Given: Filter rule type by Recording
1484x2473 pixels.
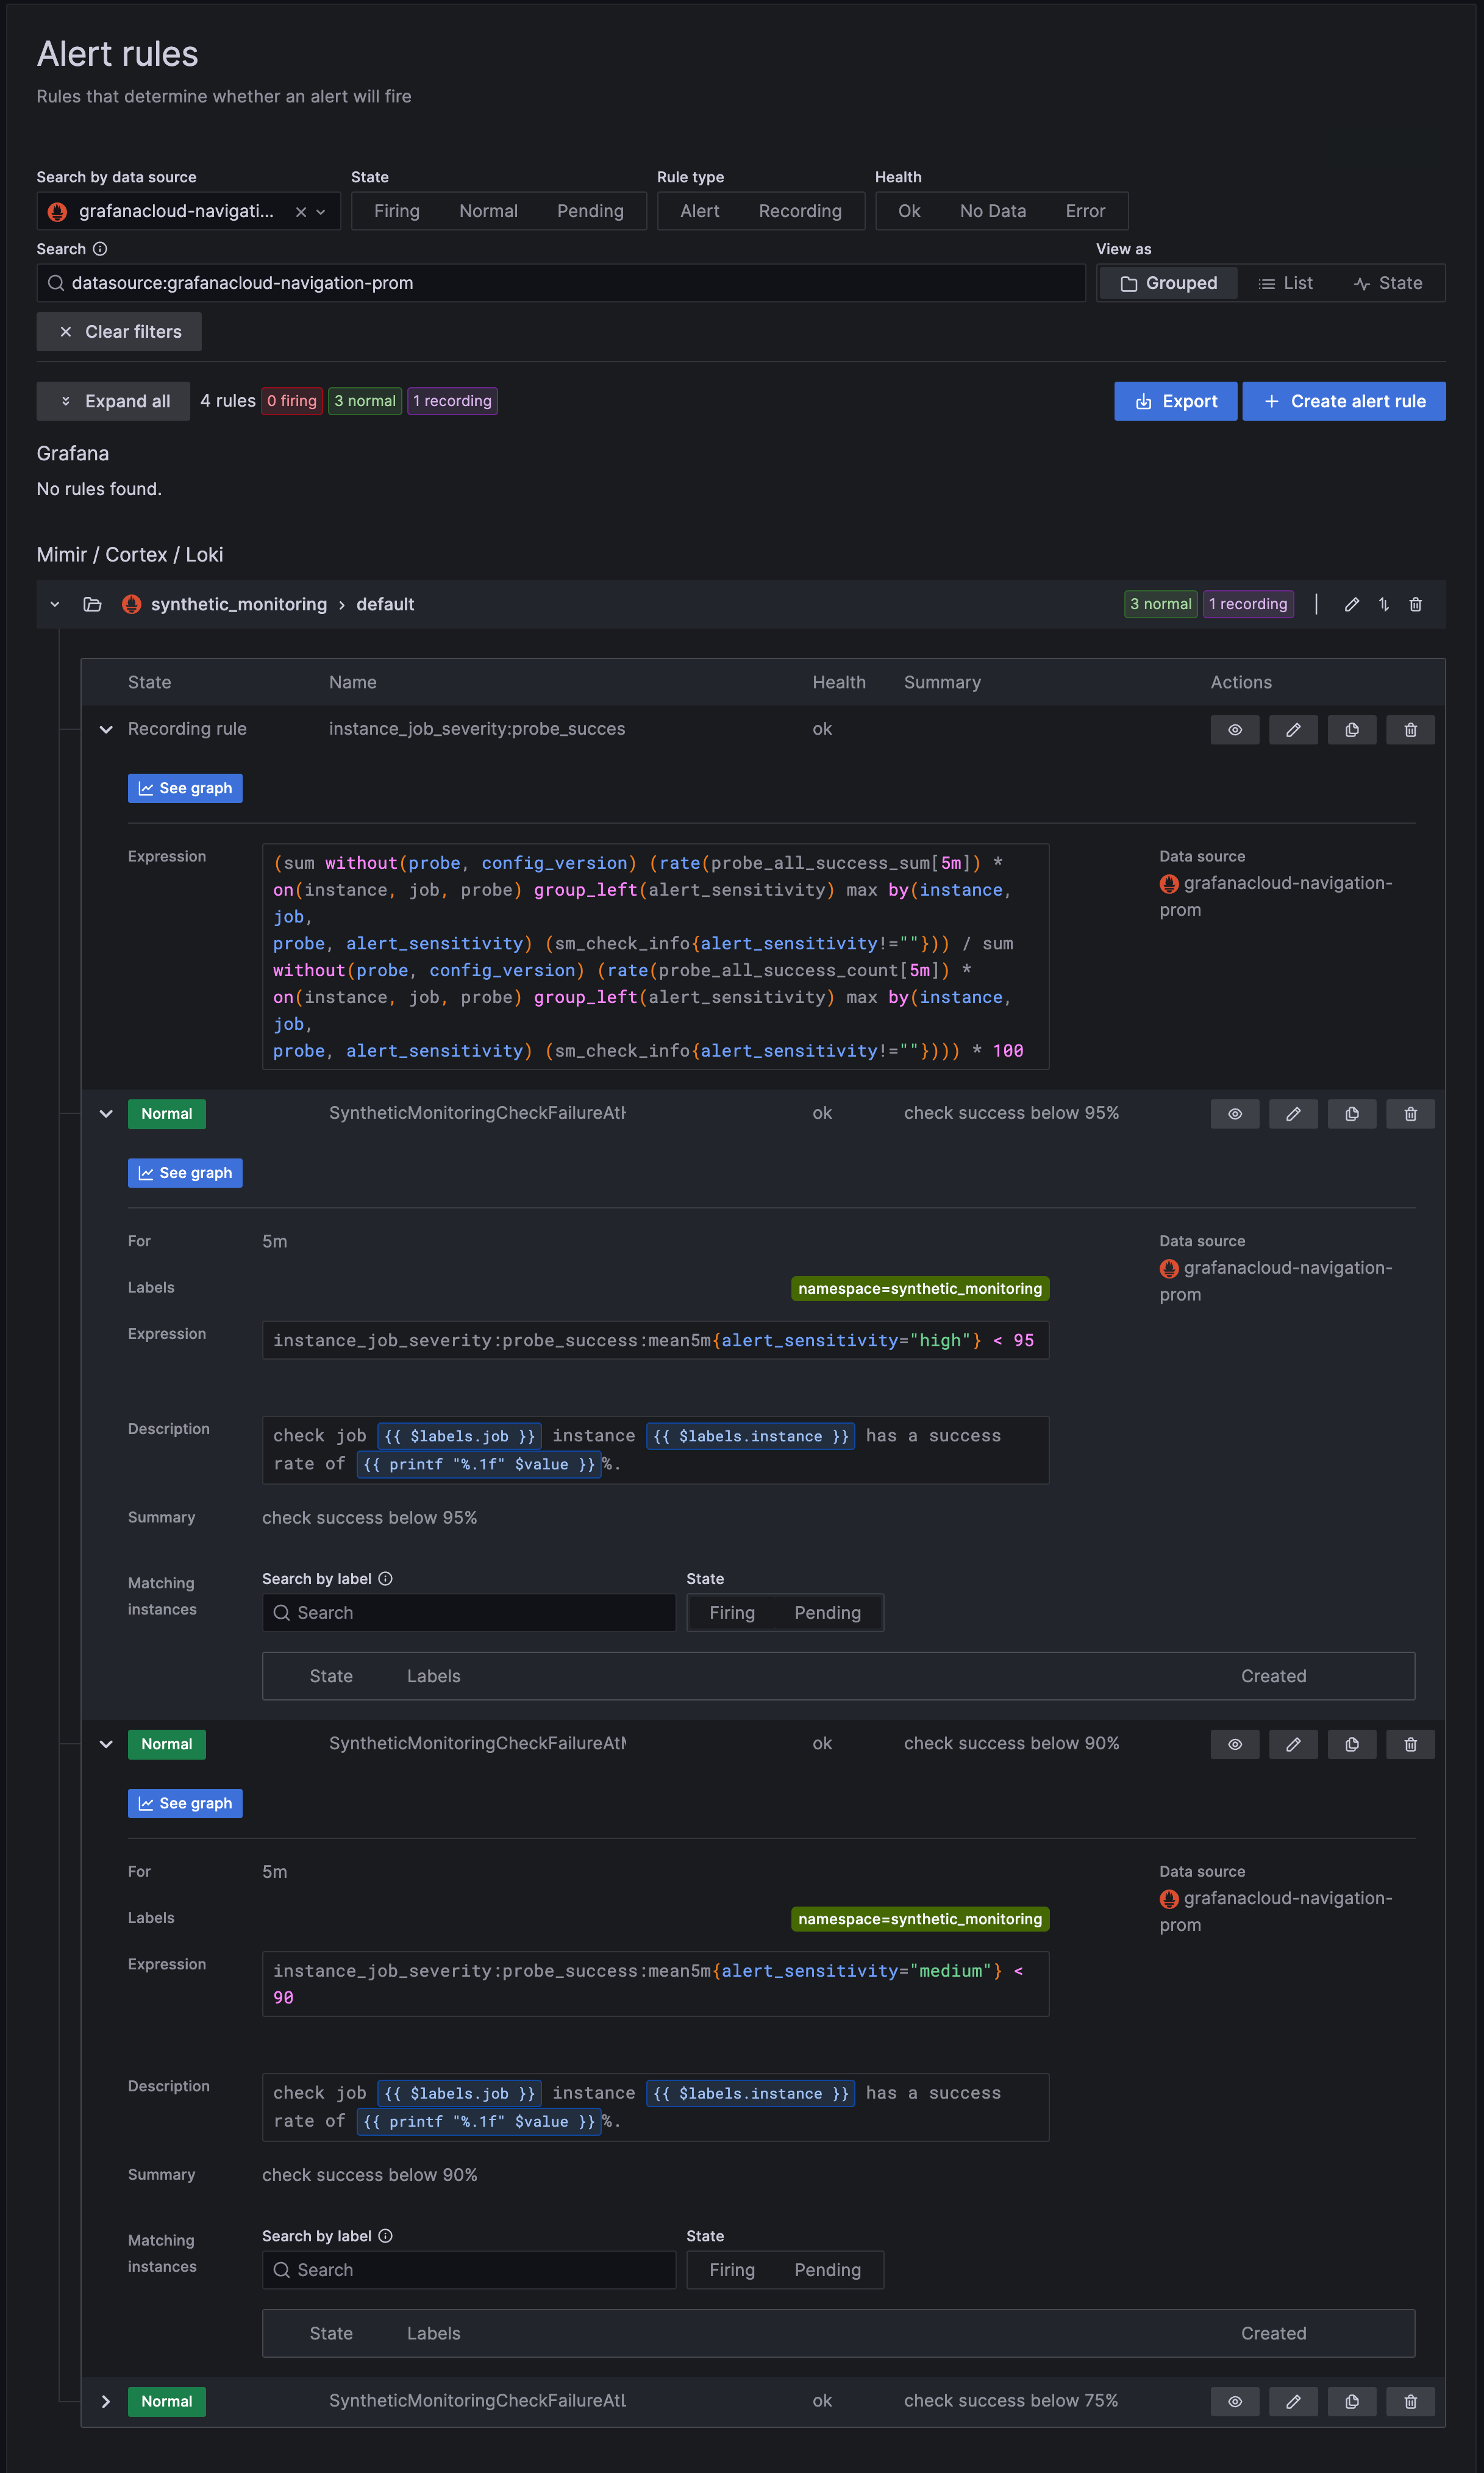Looking at the screenshot, I should pos(799,211).
